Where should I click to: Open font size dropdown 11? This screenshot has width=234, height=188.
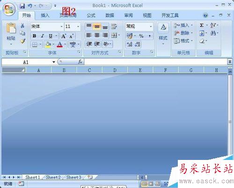tap(78, 27)
